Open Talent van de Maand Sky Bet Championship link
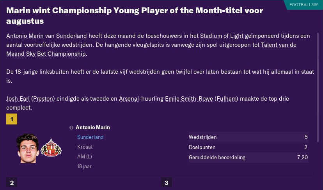The image size is (323, 190). (x=279, y=45)
